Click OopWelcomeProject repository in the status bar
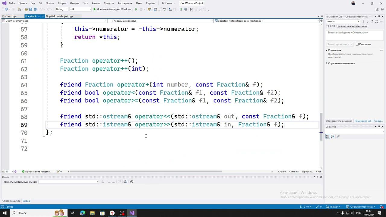386x217 pixels. click(x=361, y=207)
